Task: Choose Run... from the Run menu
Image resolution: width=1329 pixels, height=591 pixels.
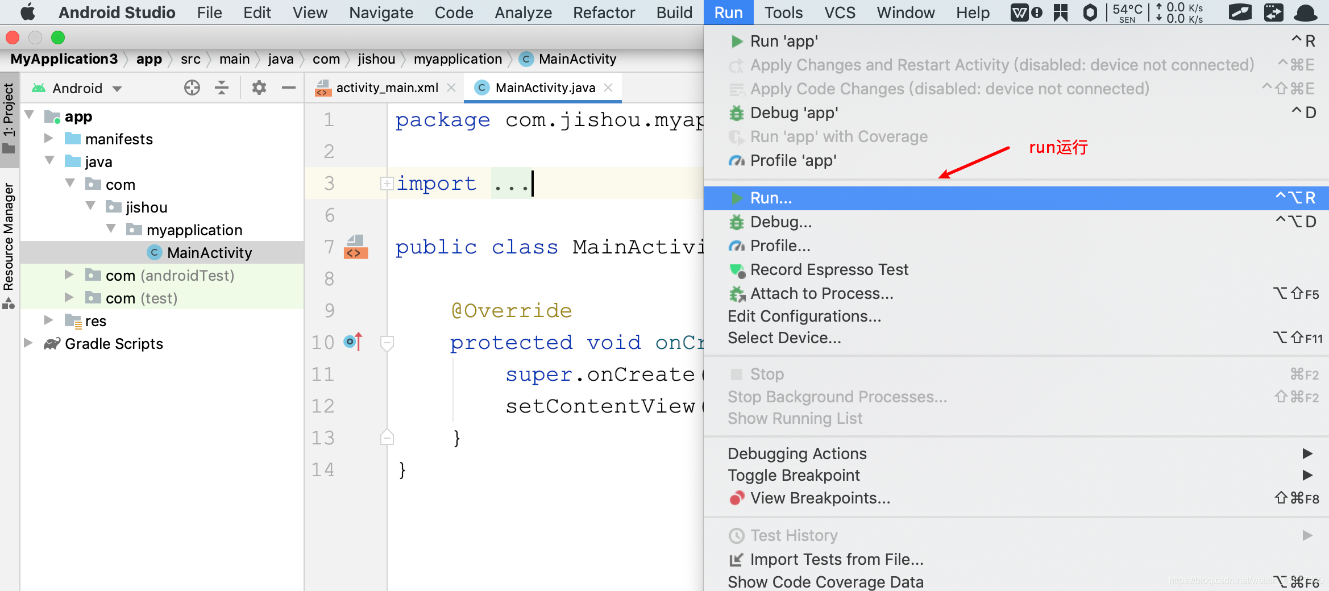Action: [x=1016, y=198]
